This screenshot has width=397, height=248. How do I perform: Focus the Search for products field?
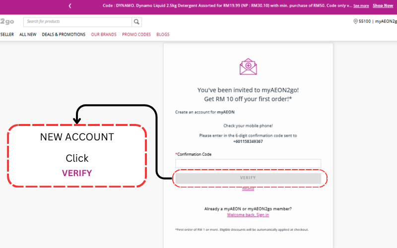tap(78, 22)
